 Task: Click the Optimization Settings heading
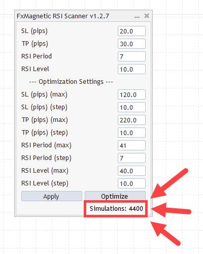point(71,82)
